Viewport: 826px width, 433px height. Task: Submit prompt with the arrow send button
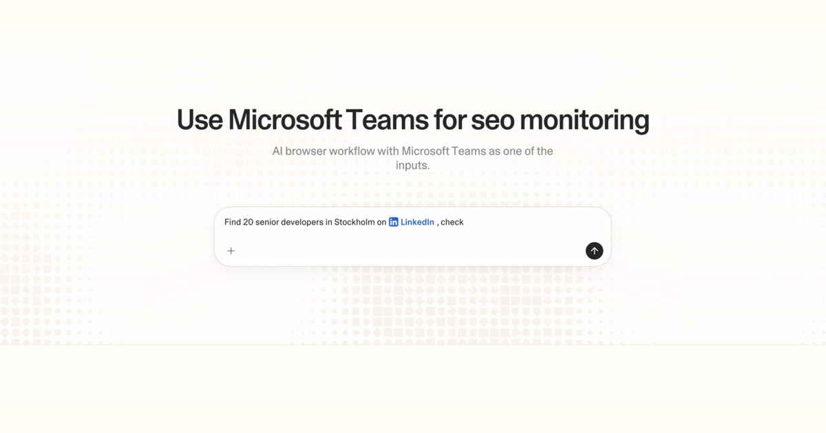click(x=594, y=251)
